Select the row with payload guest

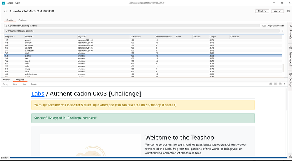click(x=143, y=61)
